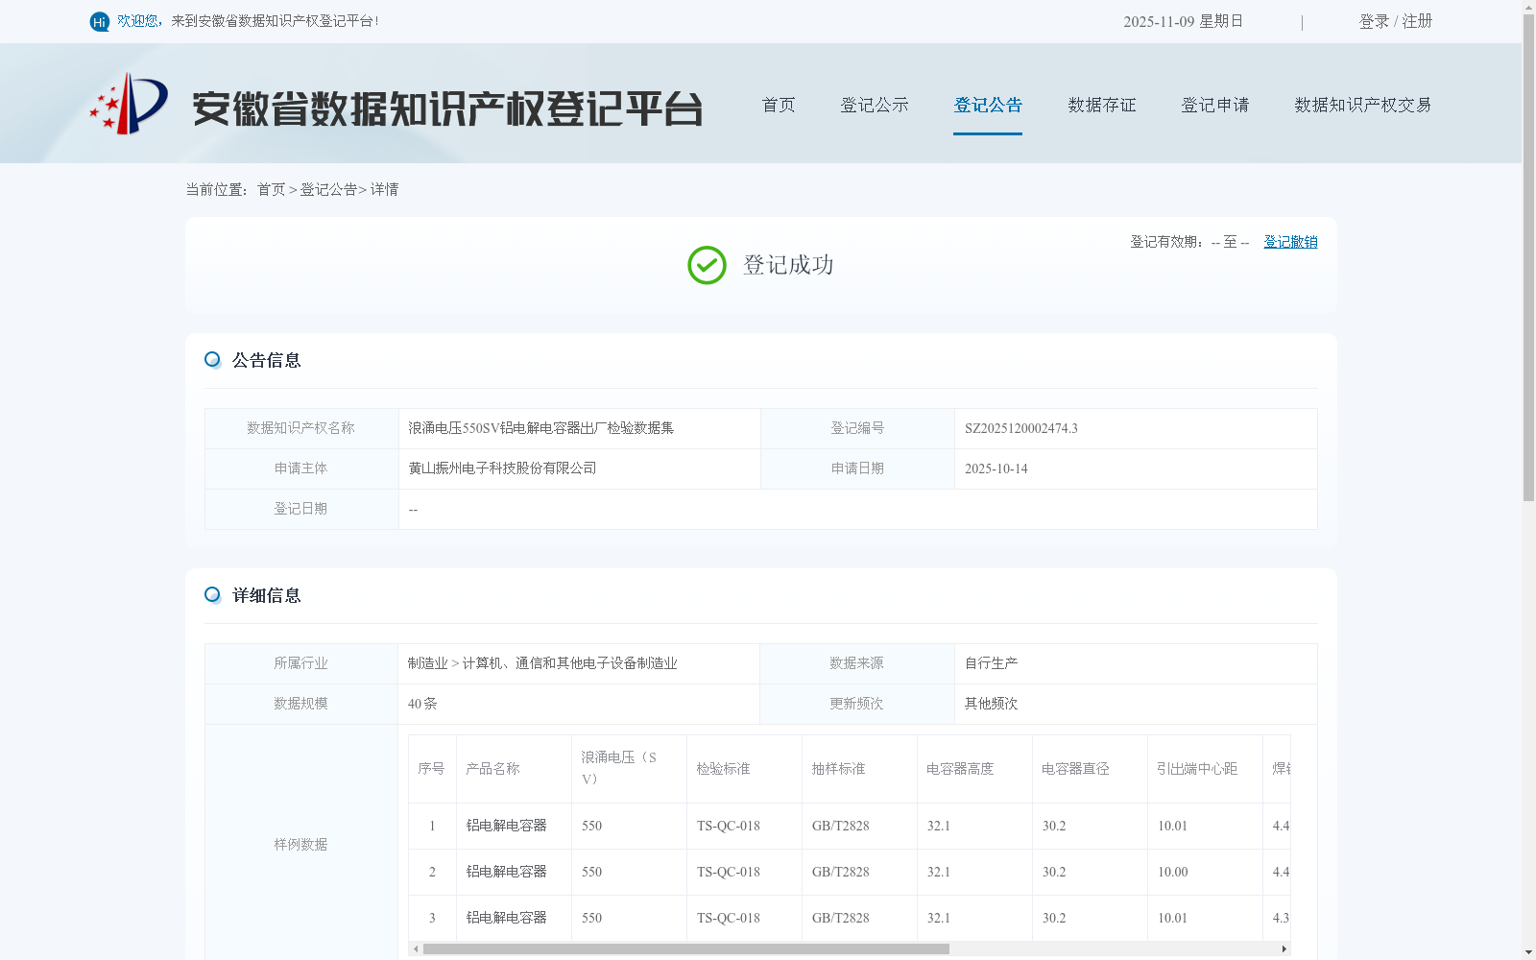Click the data source value 自行生产

[992, 663]
